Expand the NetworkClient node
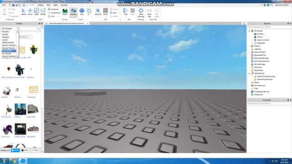Screen dimensions: 292x164 (x=250, y=52)
